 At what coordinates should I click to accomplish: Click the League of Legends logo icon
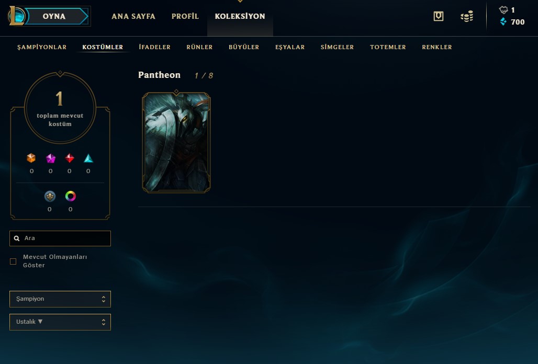[16, 16]
